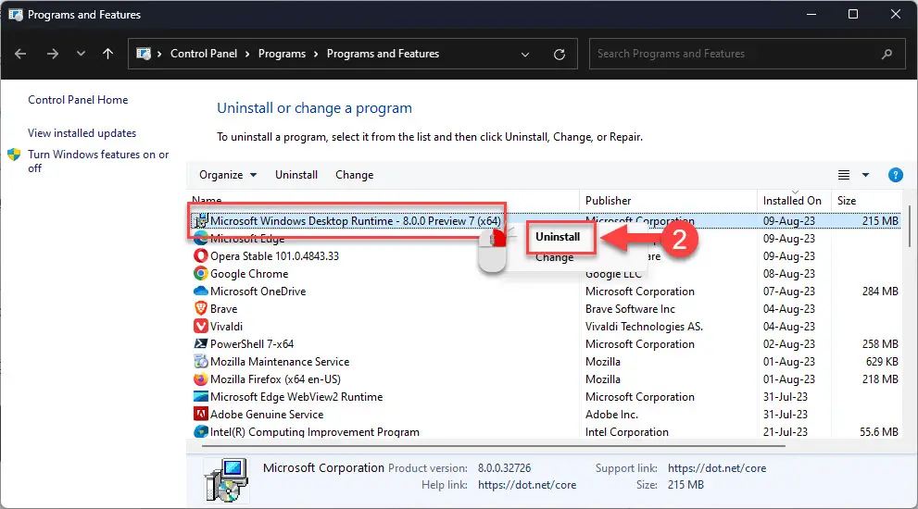Click Change in the toolbar
Viewport: 918px width, 509px height.
pos(354,175)
